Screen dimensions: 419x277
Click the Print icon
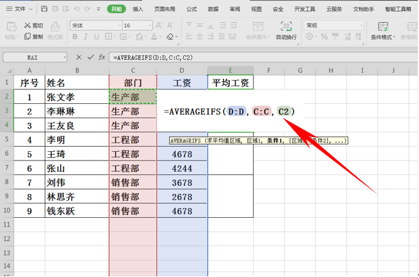(x=55, y=9)
